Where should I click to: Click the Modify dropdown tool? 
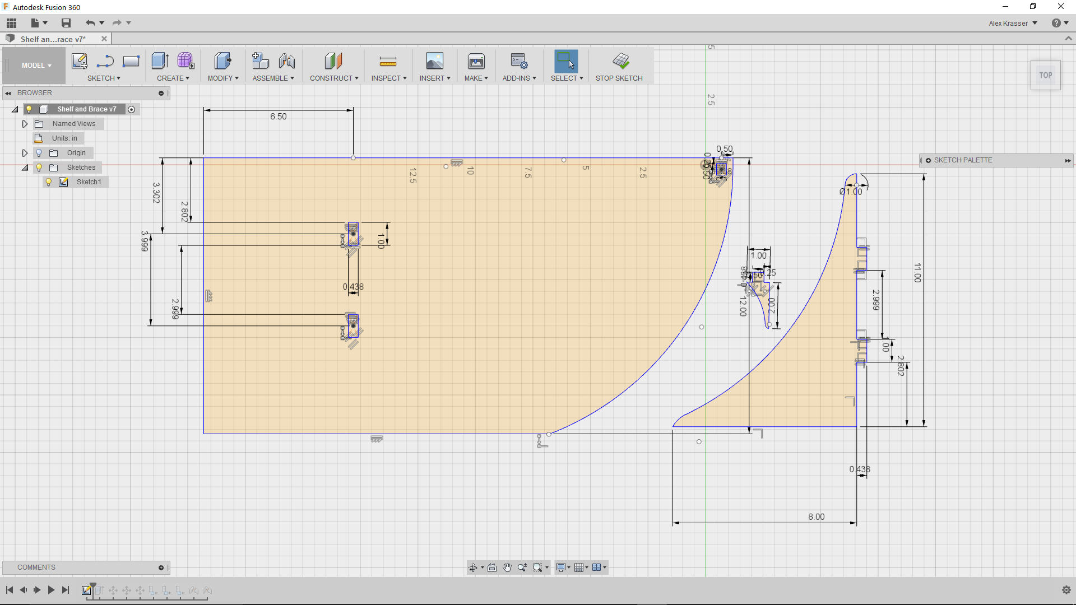[222, 78]
